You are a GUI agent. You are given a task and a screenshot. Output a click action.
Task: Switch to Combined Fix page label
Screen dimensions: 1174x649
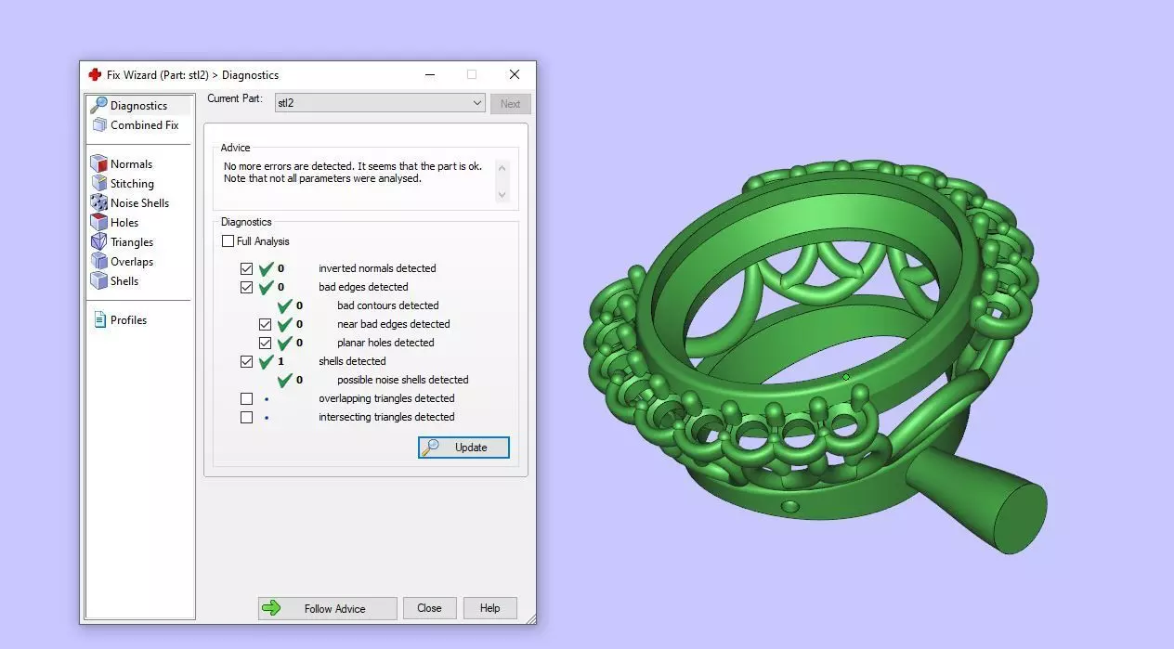click(144, 125)
